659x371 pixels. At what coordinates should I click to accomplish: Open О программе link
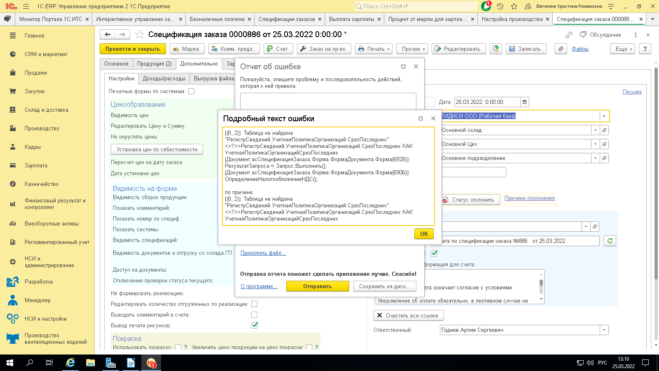(259, 286)
